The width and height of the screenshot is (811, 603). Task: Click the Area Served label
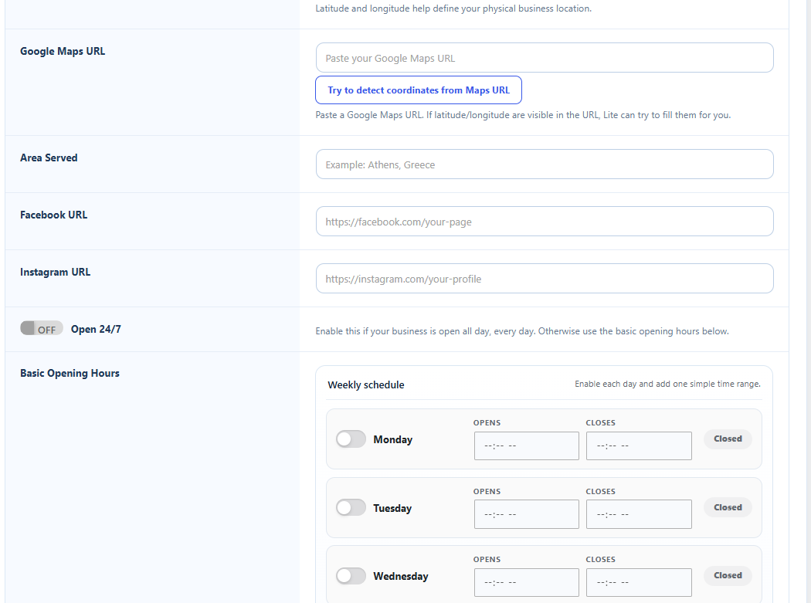click(x=49, y=158)
